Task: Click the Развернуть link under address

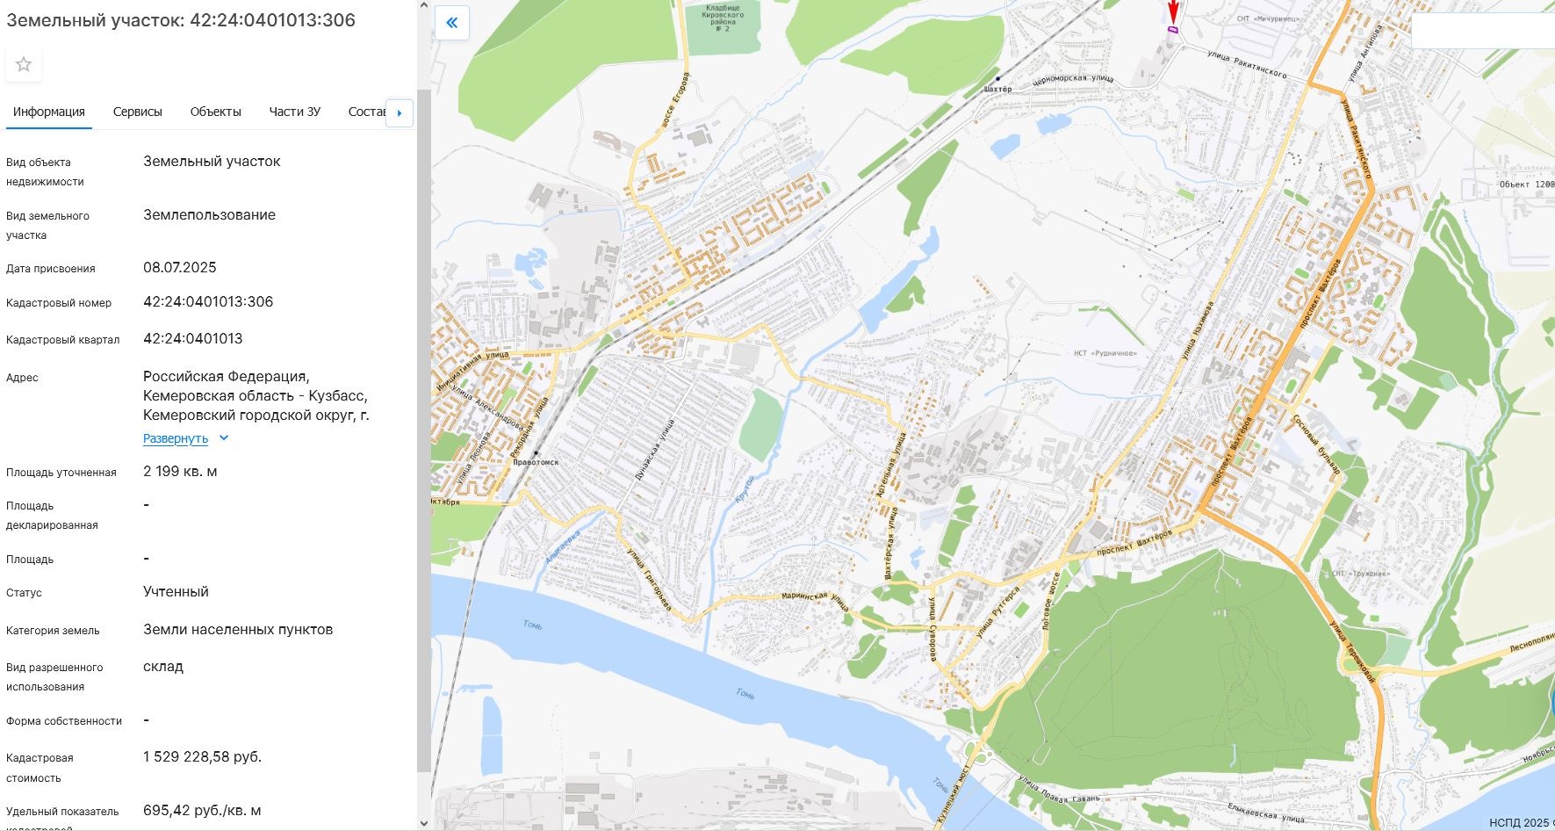Action: [x=176, y=438]
